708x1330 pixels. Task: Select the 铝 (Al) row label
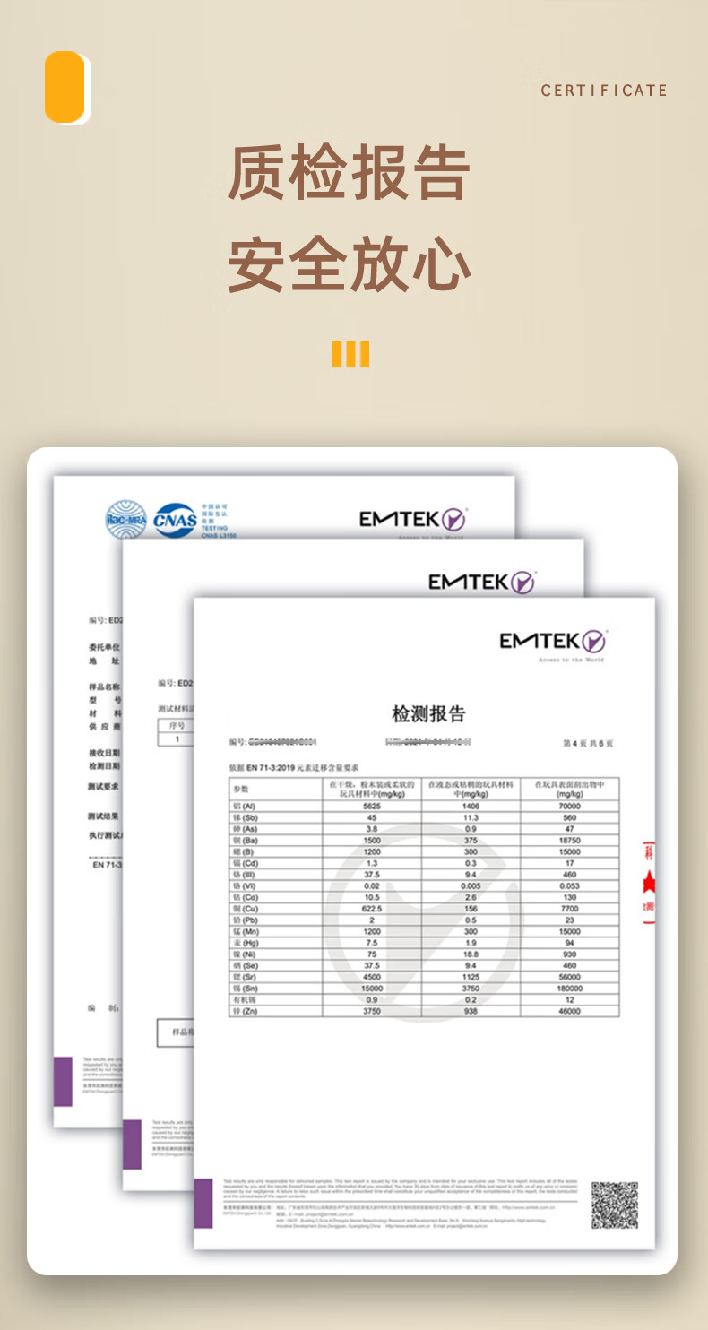[x=245, y=807]
